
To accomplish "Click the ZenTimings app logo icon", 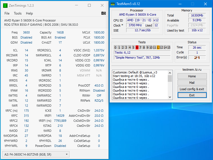I will point(5,6).
